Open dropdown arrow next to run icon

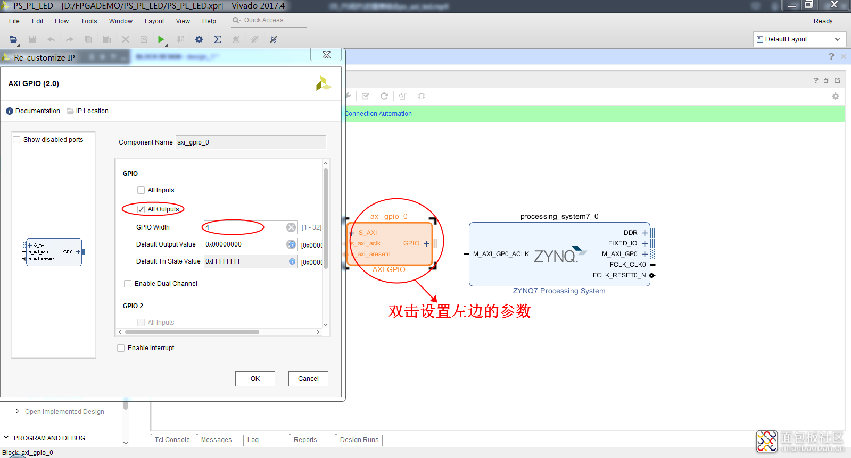166,45
